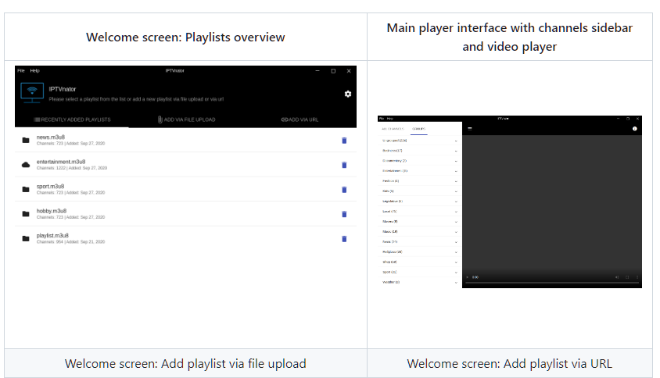
Task: Expand the Movies group in the sidebar
Action: point(456,222)
